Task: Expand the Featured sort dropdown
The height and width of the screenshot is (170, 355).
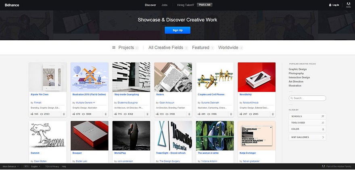Action: pyautogui.click(x=203, y=48)
